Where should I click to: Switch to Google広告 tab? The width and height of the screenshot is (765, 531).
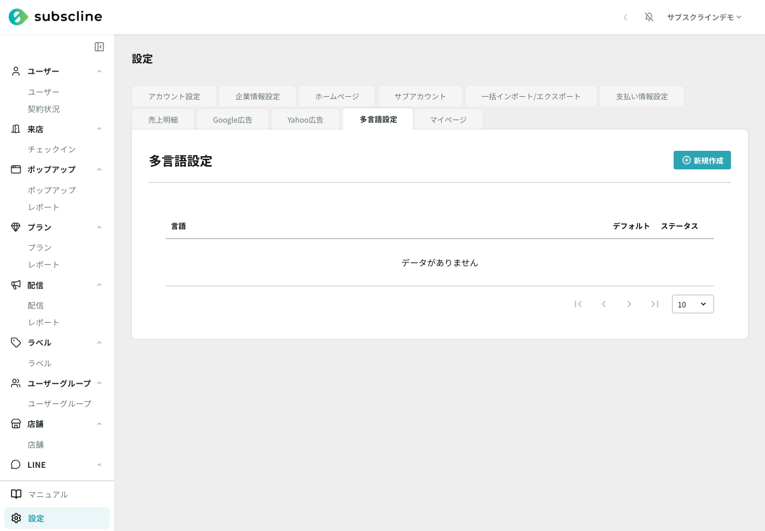pos(233,119)
